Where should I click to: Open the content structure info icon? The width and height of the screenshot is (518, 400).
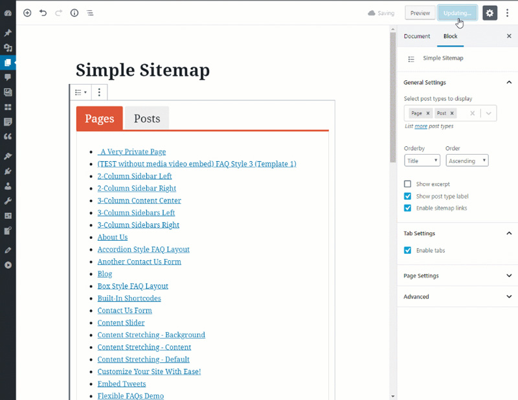(x=74, y=12)
